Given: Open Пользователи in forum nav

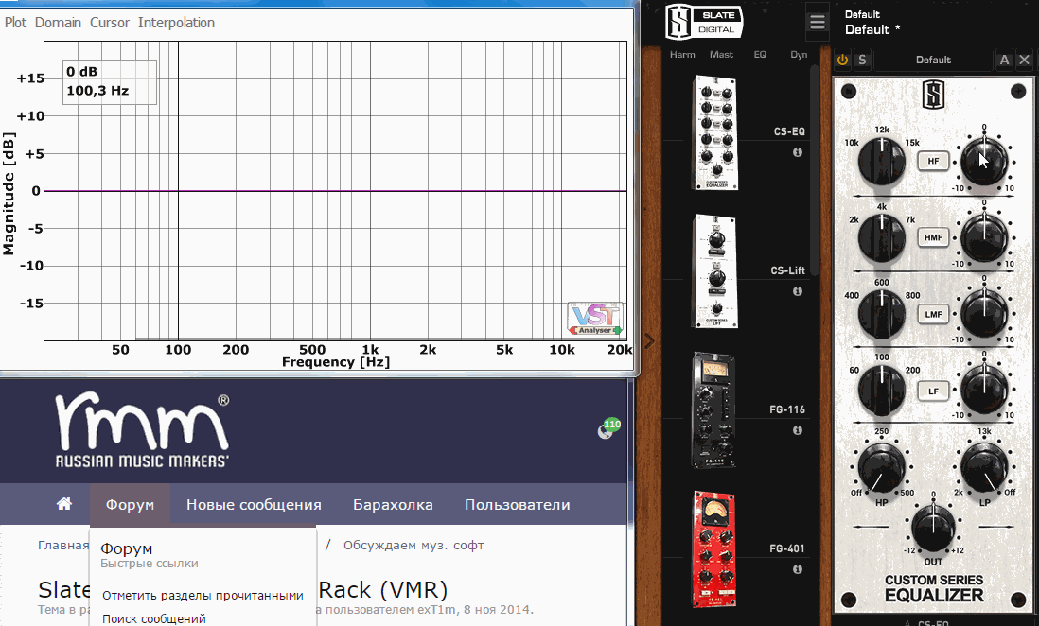Looking at the screenshot, I should point(518,505).
